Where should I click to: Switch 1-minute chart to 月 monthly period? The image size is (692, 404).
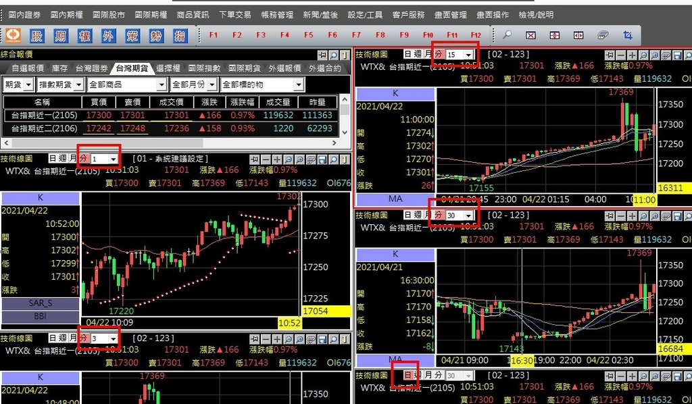click(x=73, y=158)
